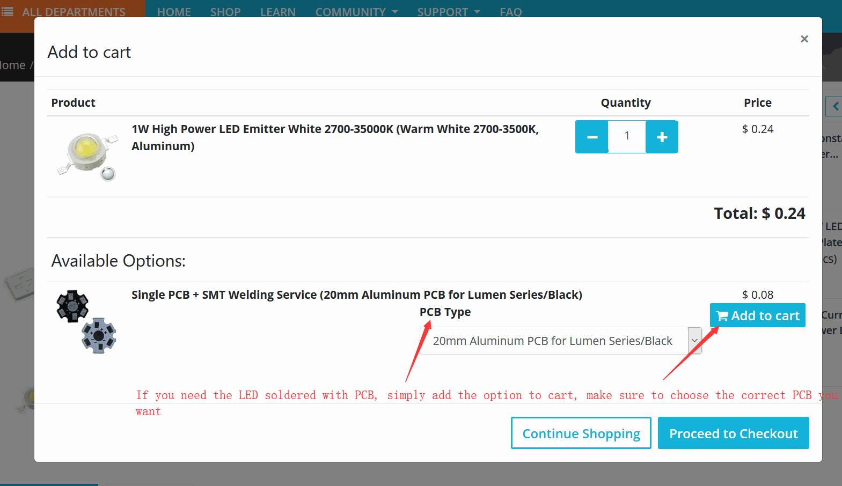Click the ALL DEPARTMENTS list icon

coord(8,12)
